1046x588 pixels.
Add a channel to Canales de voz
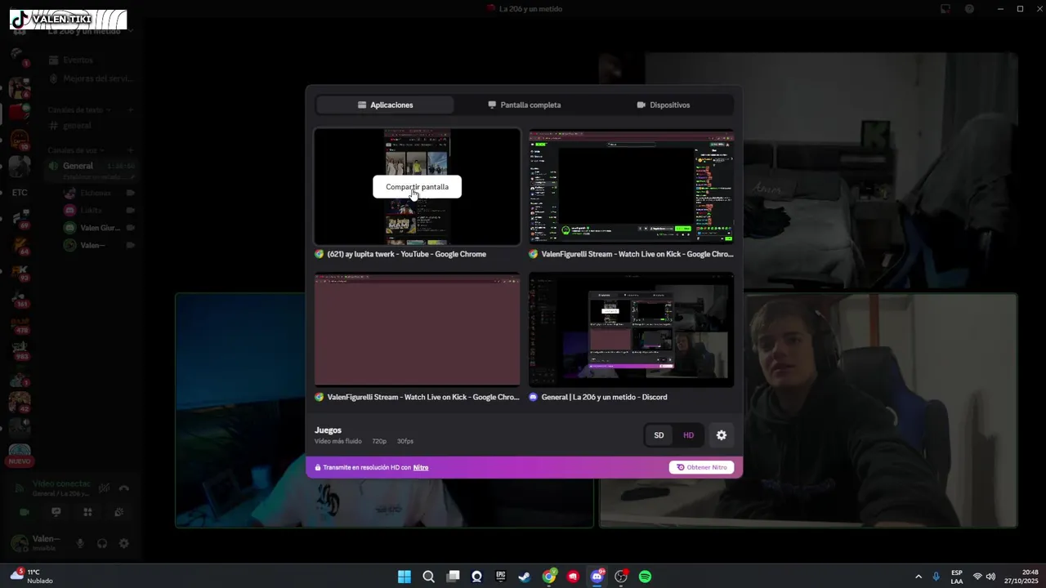tap(131, 150)
